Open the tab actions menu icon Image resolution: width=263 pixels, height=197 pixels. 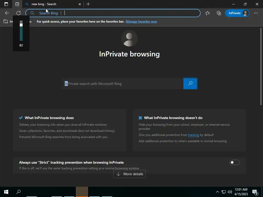coord(6,4)
